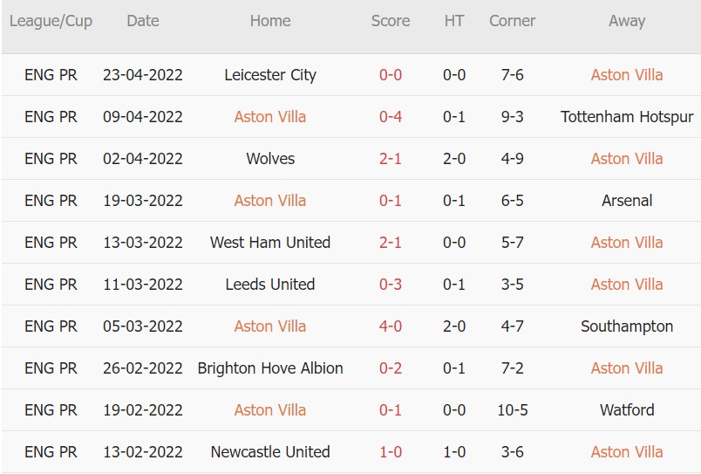The height and width of the screenshot is (474, 701).
Task: Open the Leeds United team page
Action: pyautogui.click(x=270, y=285)
